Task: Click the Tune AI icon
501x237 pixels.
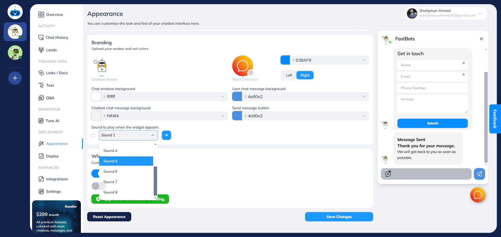Action: pyautogui.click(x=41, y=121)
